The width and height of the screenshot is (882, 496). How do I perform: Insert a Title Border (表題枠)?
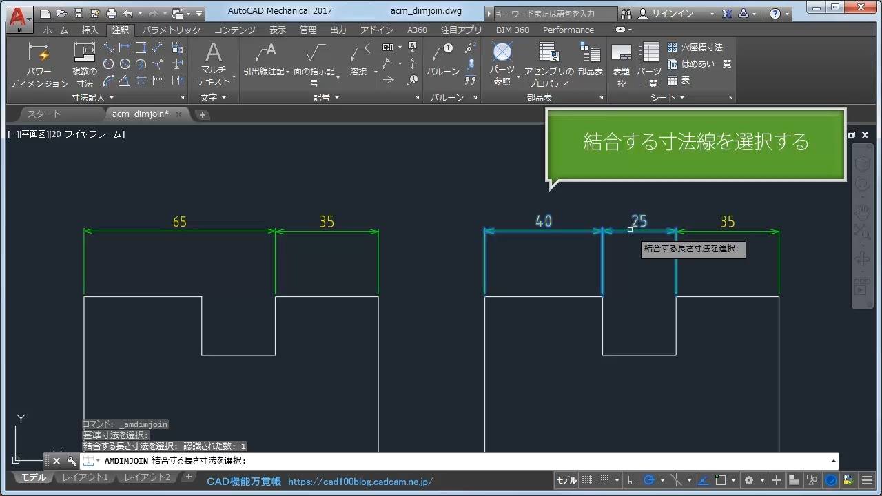tap(622, 65)
